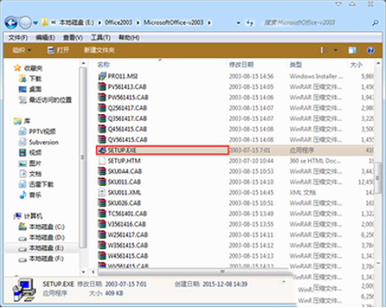
Task: Click the Back navigation arrow button
Action: [x=11, y=23]
